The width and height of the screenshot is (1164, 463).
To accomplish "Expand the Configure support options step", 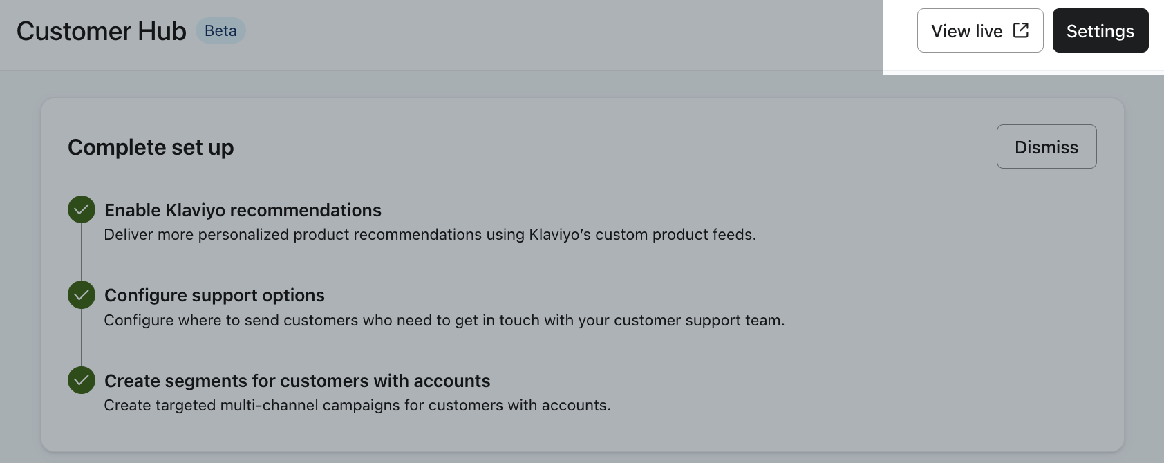I will click(214, 295).
